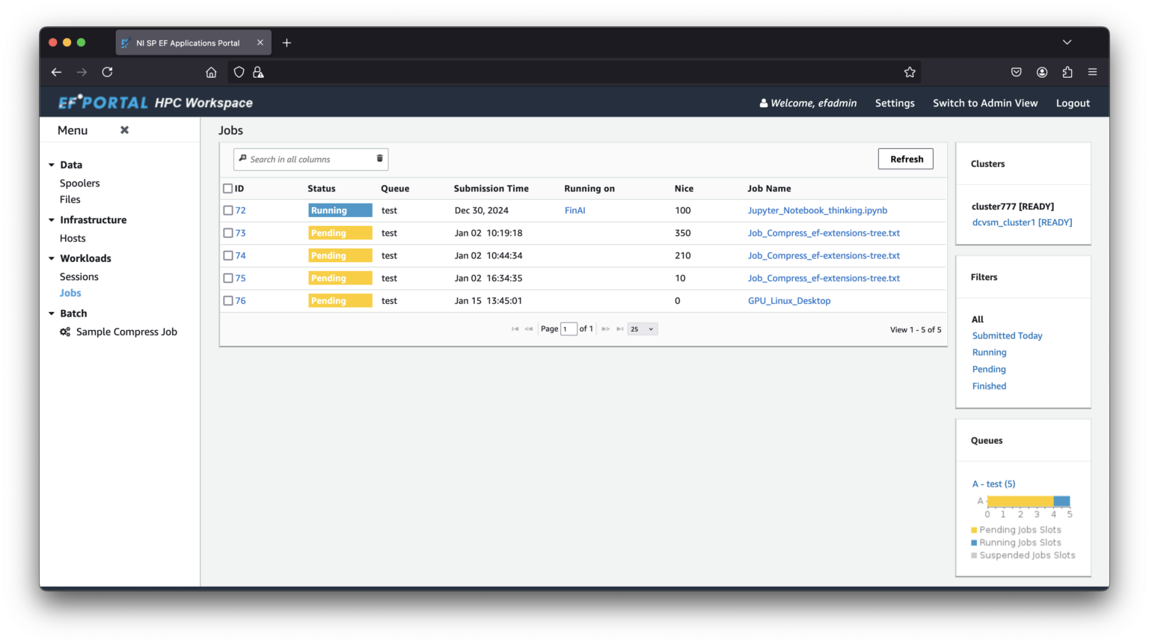Clear the search field using the trash icon

(x=379, y=159)
